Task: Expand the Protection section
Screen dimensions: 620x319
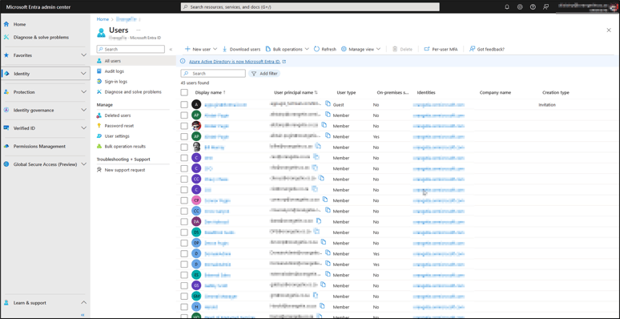Action: (x=83, y=92)
